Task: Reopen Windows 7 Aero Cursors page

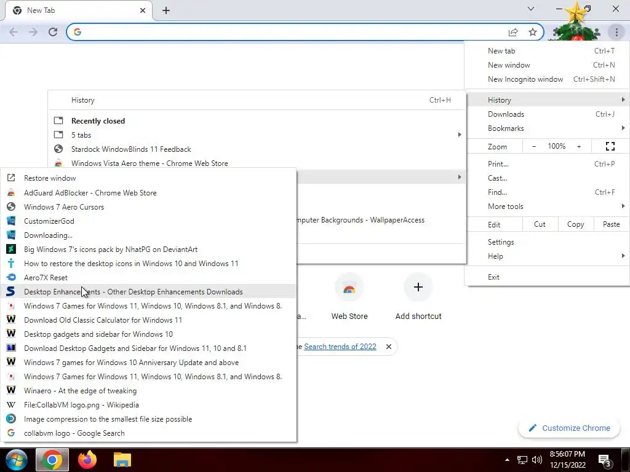Action: [x=148, y=206]
